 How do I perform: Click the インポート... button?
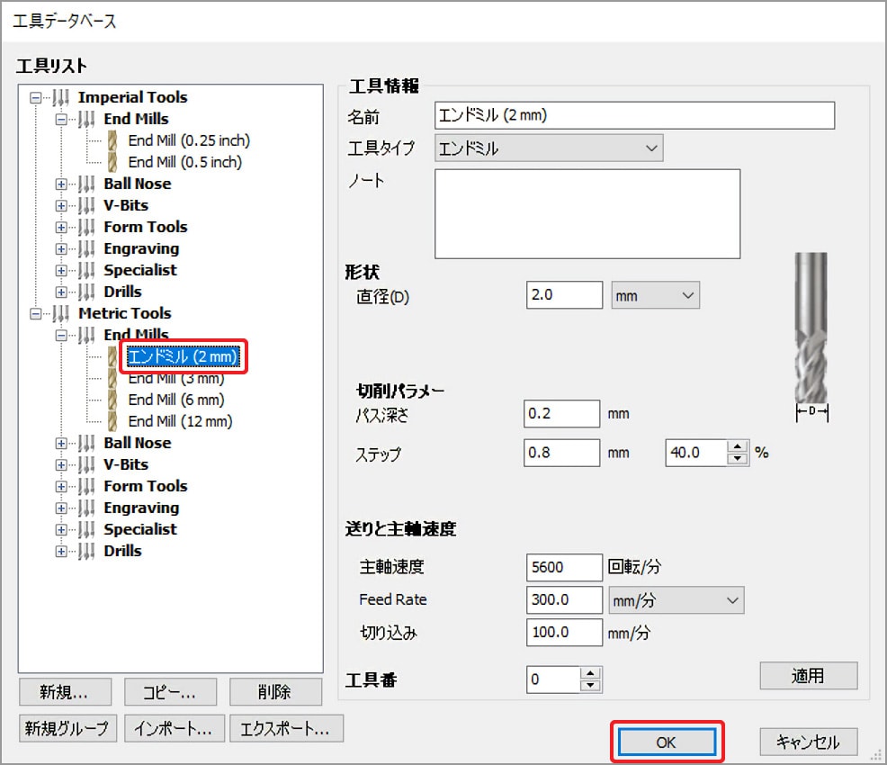click(174, 728)
